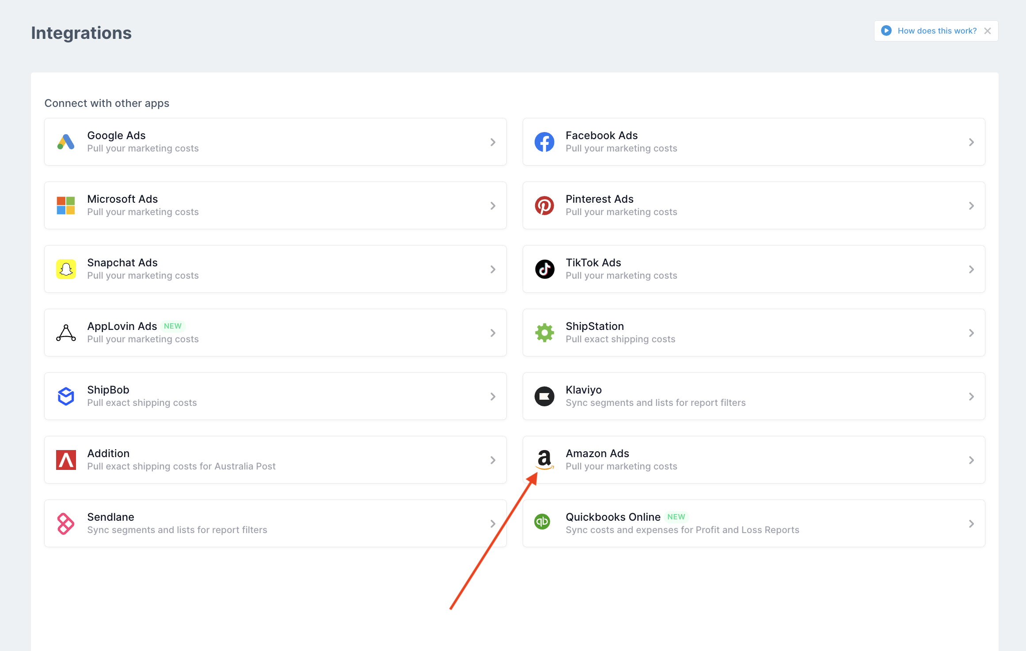Click the Google Ads logo icon
This screenshot has height=651, width=1026.
[66, 142]
